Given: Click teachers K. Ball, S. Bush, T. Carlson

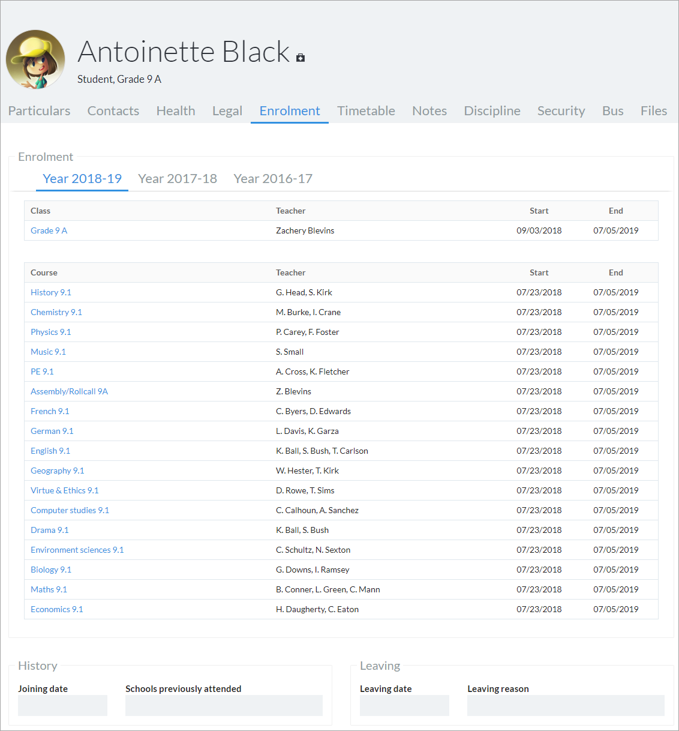Looking at the screenshot, I should (322, 451).
